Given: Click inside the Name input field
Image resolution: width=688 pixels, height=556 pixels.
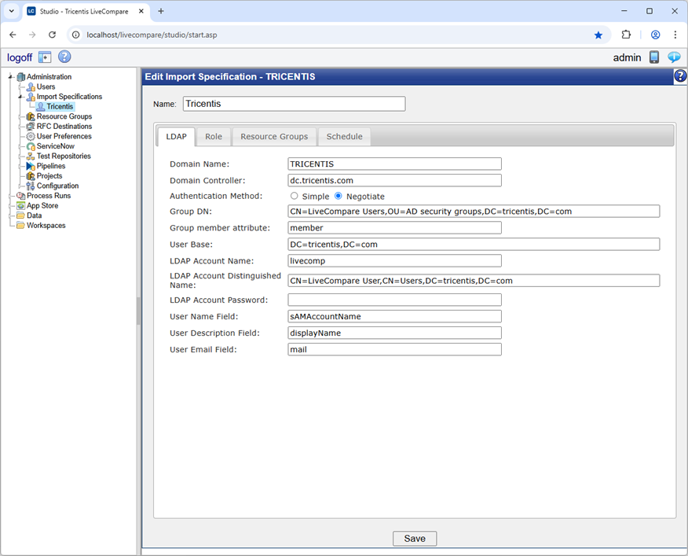Looking at the screenshot, I should click(293, 104).
